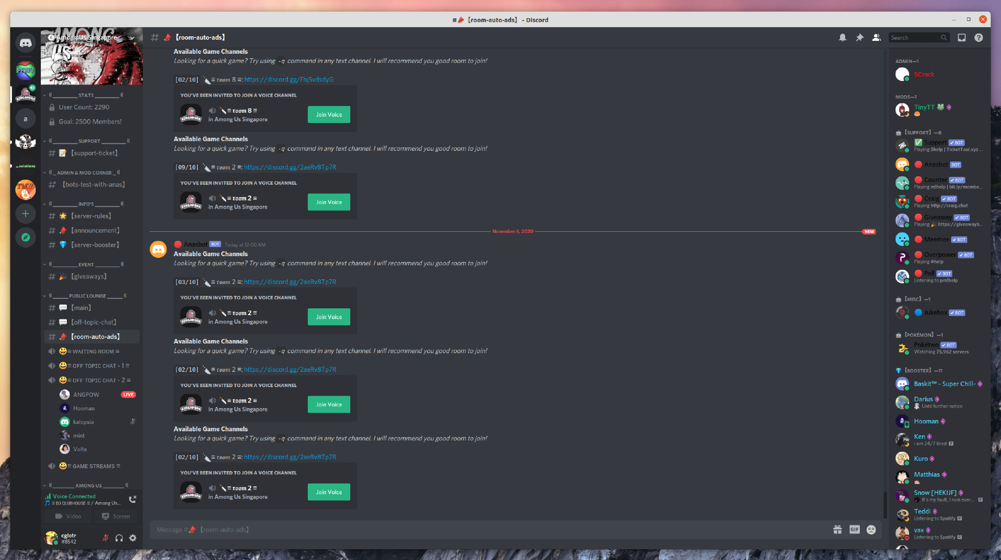
Task: Open Jukebox bot in member list
Action: [938, 312]
